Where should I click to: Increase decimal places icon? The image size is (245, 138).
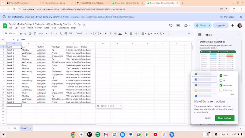66,33
